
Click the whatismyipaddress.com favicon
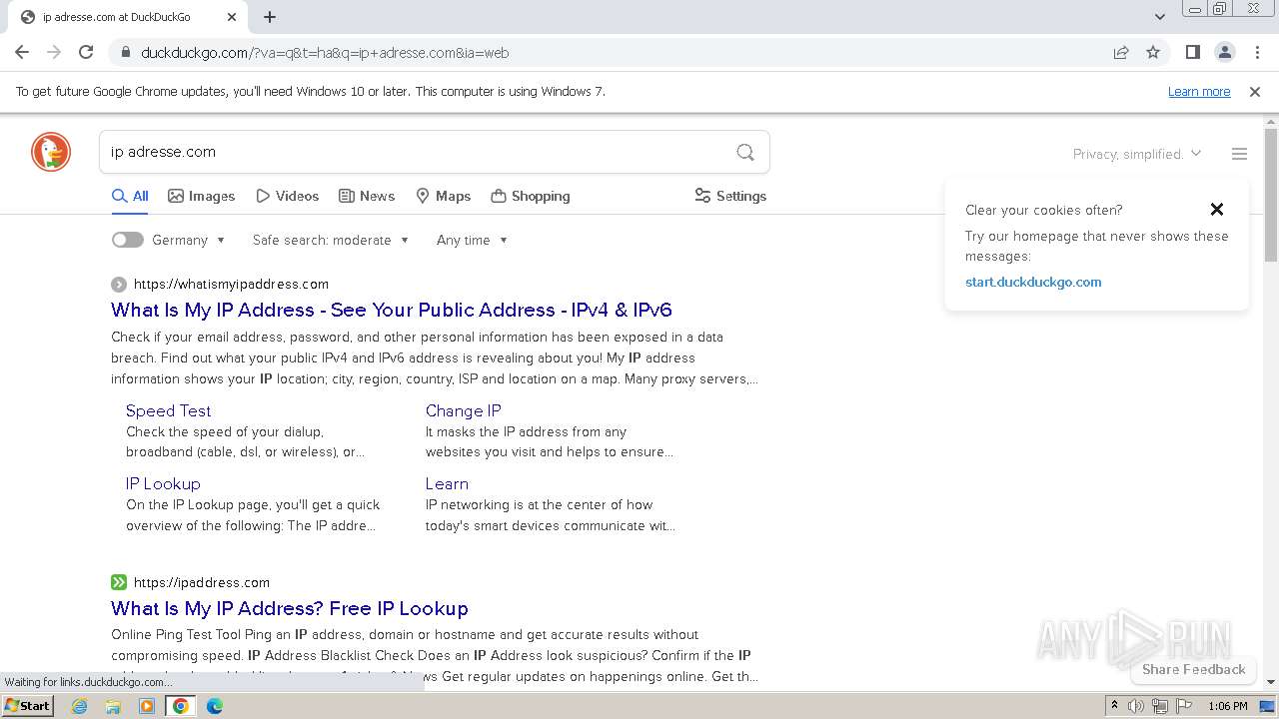(119, 284)
